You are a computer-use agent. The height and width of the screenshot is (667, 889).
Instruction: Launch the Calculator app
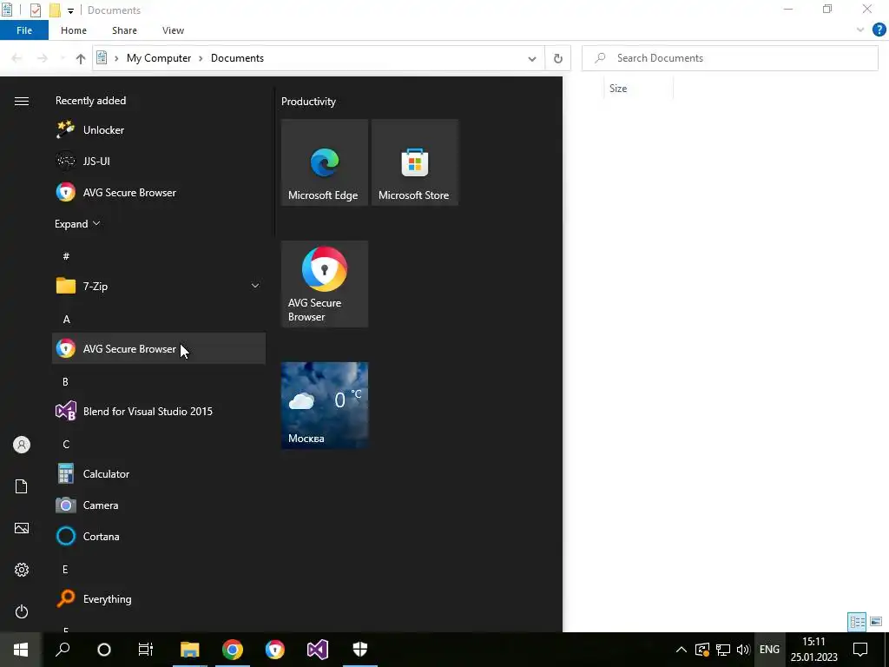click(159, 473)
